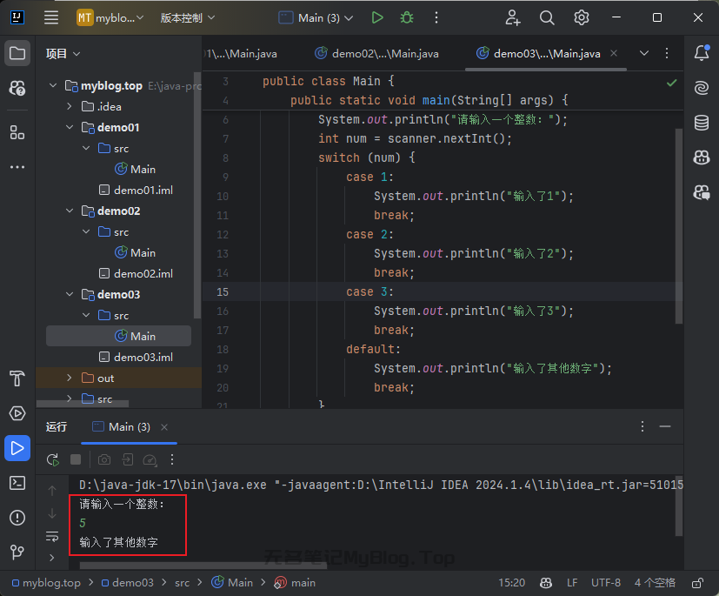Screen dimensions: 719x596
Task: Click the editor vertical scrollbar
Action: coord(679,227)
